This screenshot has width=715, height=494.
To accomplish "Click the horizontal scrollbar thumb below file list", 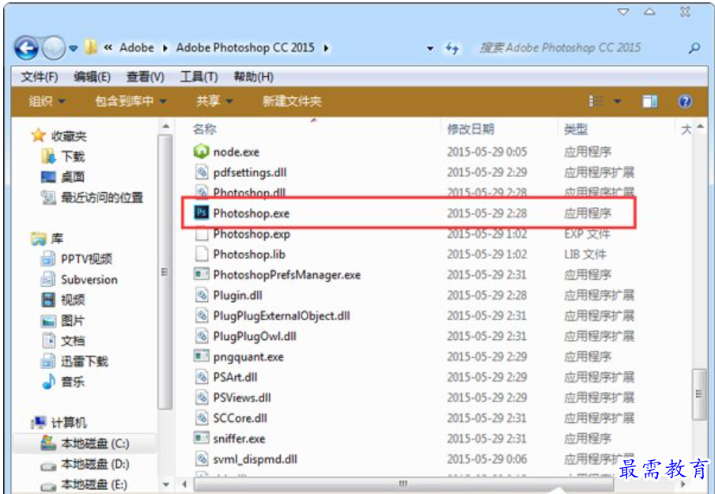I will 403,484.
